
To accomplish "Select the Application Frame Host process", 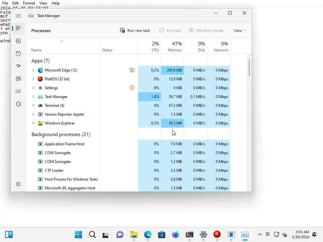I will pos(128,144).
